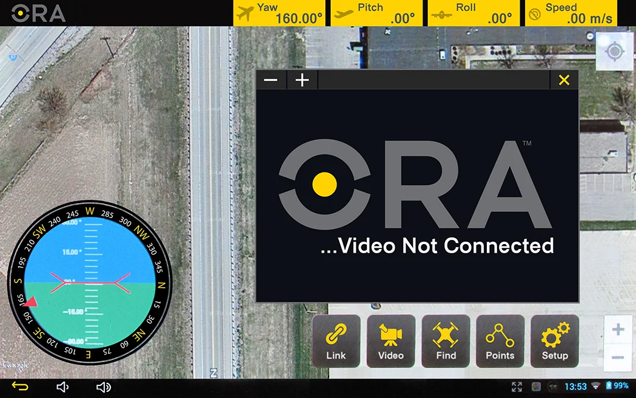
Task: Open the Setup gears button
Action: point(555,341)
